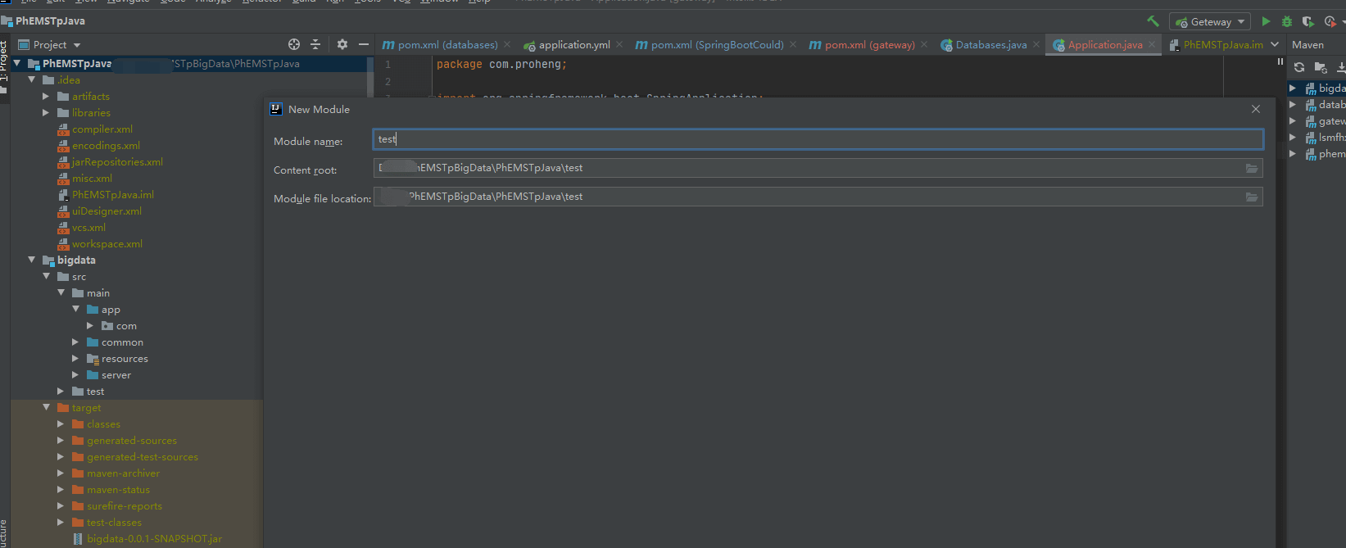Click the Module name input field

pyautogui.click(x=817, y=139)
